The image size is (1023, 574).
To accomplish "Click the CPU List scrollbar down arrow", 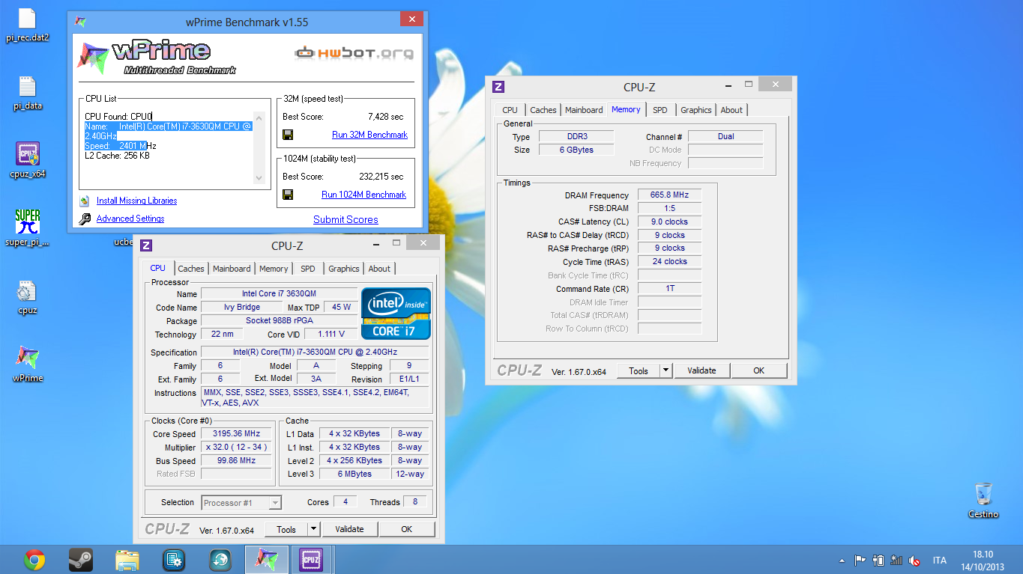I will 259,178.
